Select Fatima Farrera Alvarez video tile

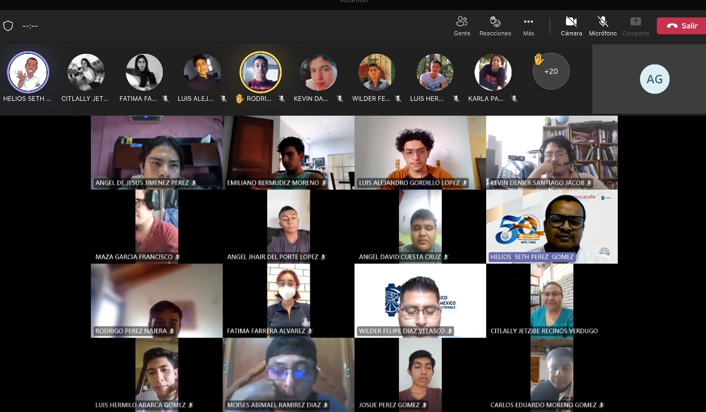pyautogui.click(x=289, y=301)
